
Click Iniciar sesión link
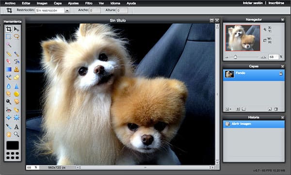253,3
